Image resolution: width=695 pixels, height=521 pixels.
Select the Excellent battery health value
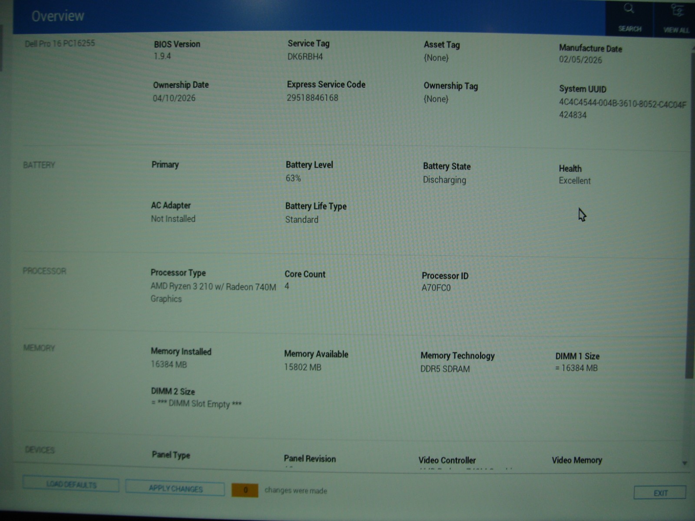tap(575, 181)
